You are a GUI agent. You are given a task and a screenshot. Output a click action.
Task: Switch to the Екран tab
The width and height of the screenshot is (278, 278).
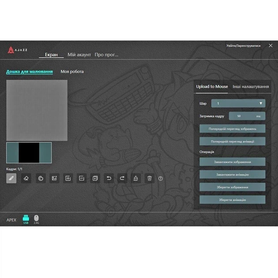pyautogui.click(x=51, y=55)
